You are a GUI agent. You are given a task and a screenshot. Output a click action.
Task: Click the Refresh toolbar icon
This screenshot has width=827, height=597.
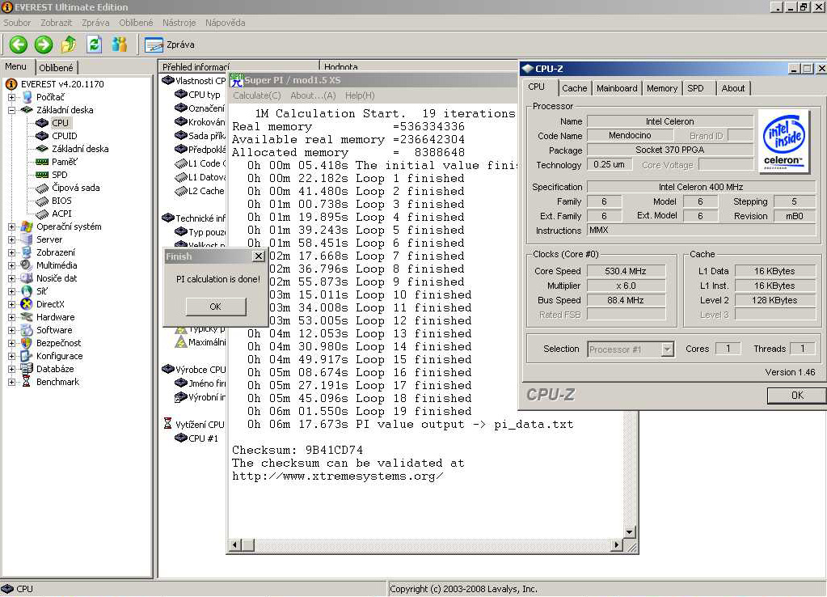94,44
